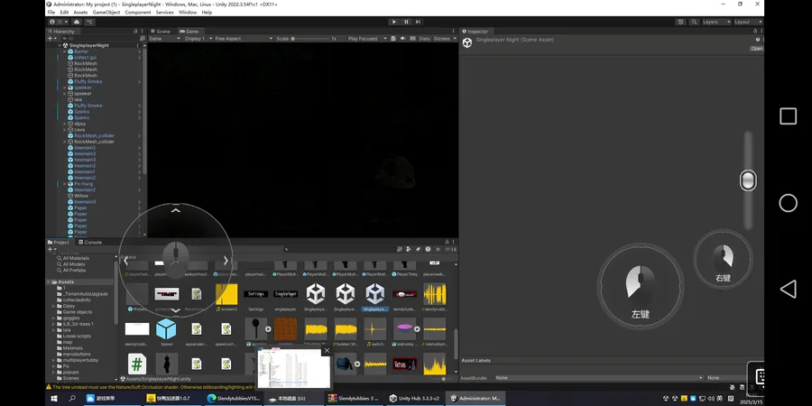Image resolution: width=812 pixels, height=406 pixels.
Task: Tap the virtual mouse pad right arrow
Action: [226, 260]
